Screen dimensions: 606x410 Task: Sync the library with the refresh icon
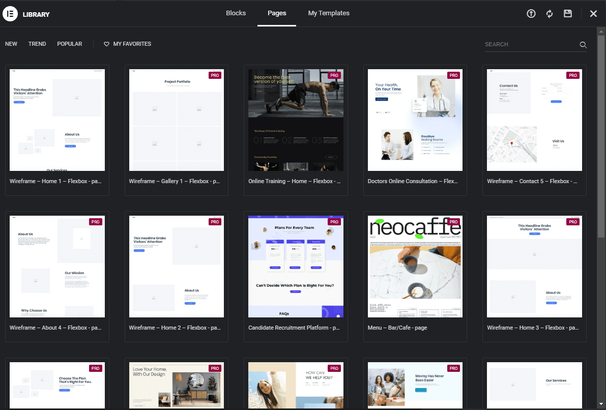(x=549, y=14)
